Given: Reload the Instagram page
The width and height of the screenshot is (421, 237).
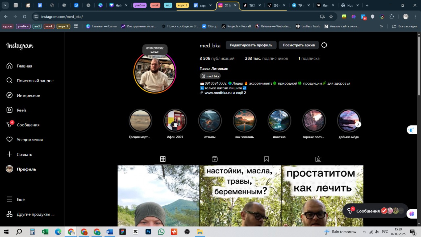Looking at the screenshot, I should pos(25,16).
